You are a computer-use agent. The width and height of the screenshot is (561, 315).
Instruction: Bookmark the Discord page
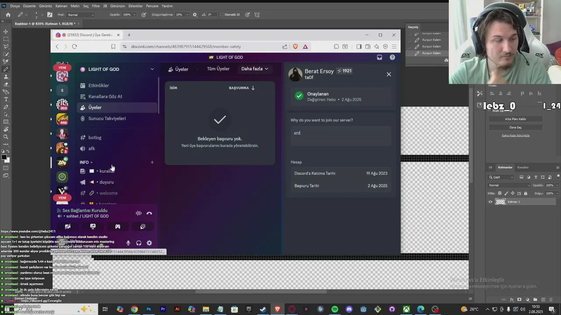tap(113, 46)
